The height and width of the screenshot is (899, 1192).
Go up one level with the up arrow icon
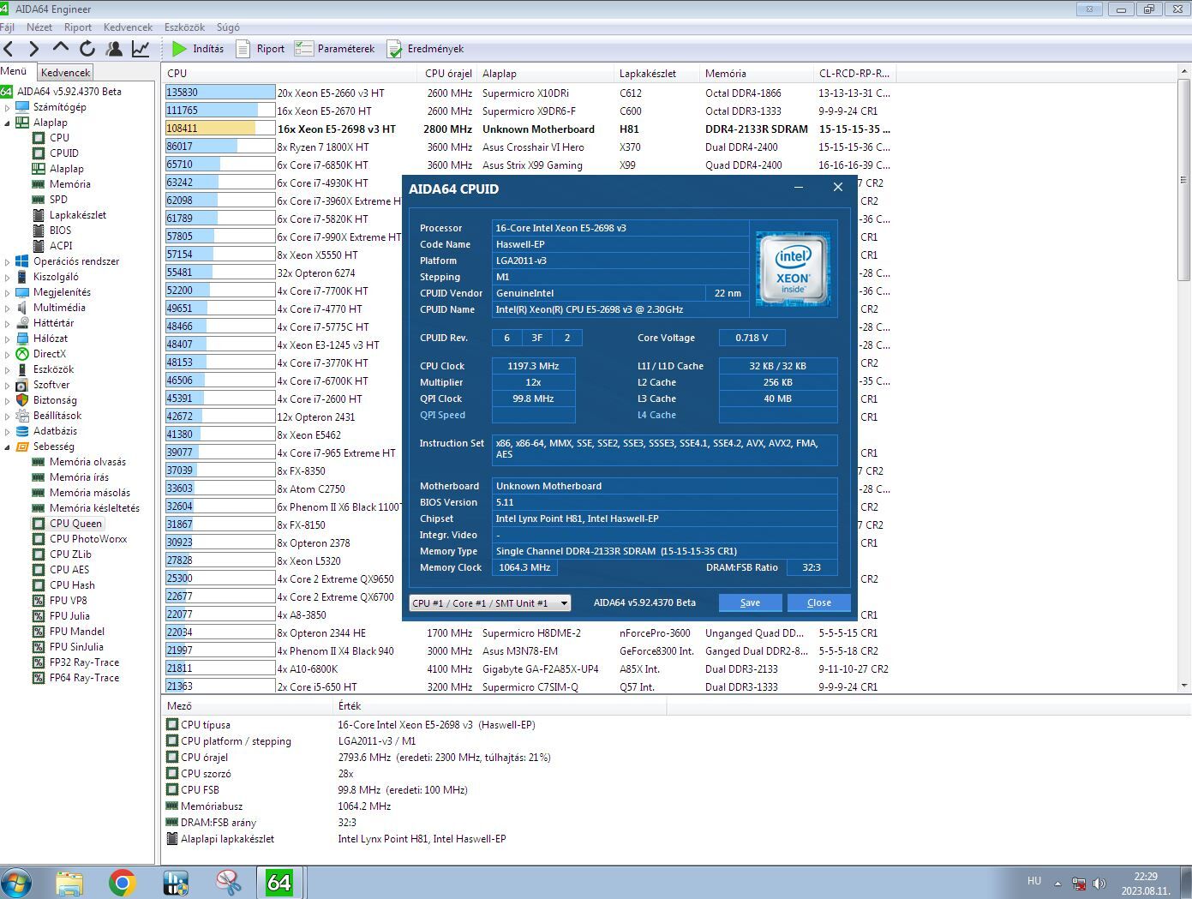(61, 48)
